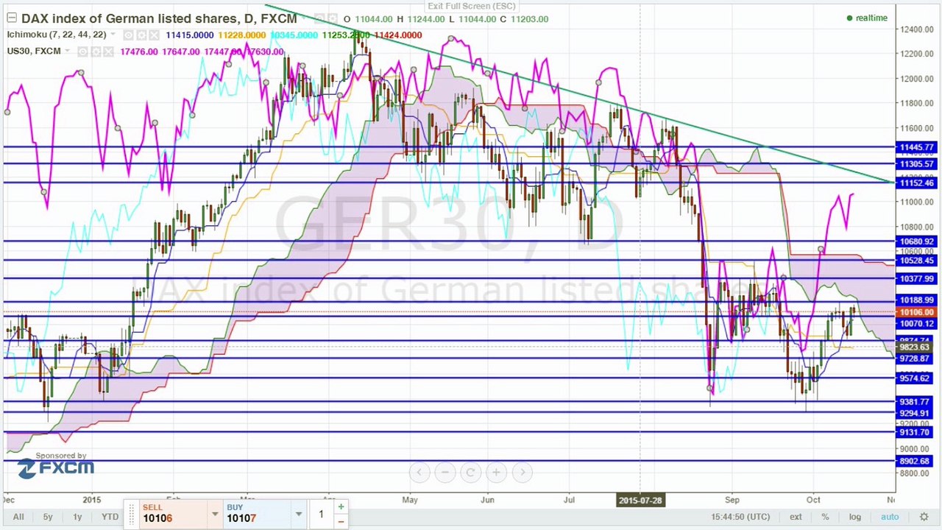Open the DAX symbol title dropdown arrow
This screenshot has height=530, width=942.
click(x=303, y=19)
